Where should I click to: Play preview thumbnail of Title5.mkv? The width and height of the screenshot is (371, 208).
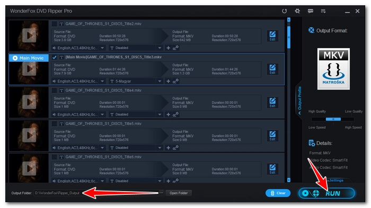[29, 136]
